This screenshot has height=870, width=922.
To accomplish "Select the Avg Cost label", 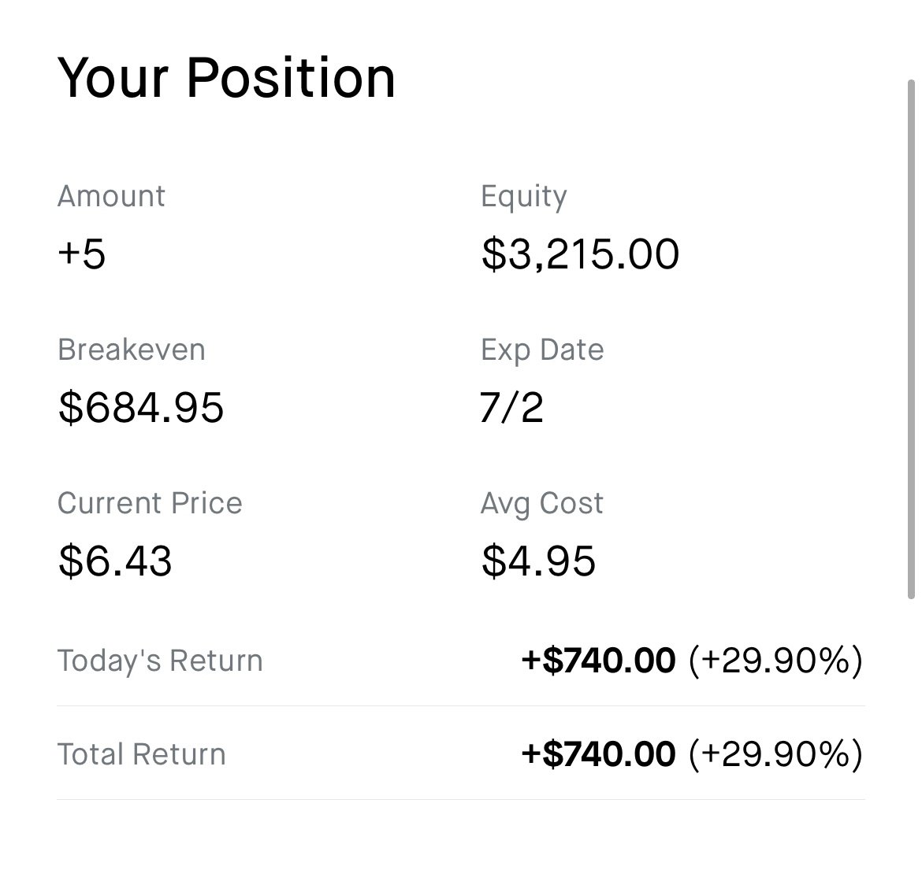I will point(541,504).
